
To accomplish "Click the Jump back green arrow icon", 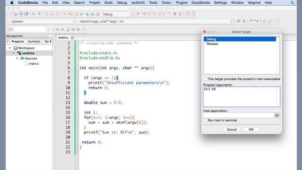I will (x=57, y=29).
